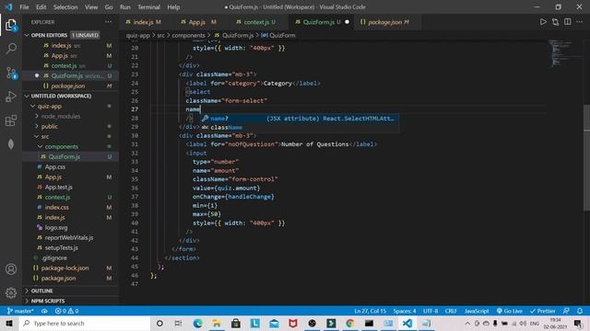
Task: Open the Windows Start menu
Action: pos(9,324)
